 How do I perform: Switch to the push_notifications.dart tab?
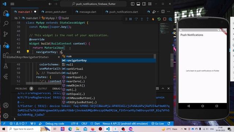pos(124,12)
